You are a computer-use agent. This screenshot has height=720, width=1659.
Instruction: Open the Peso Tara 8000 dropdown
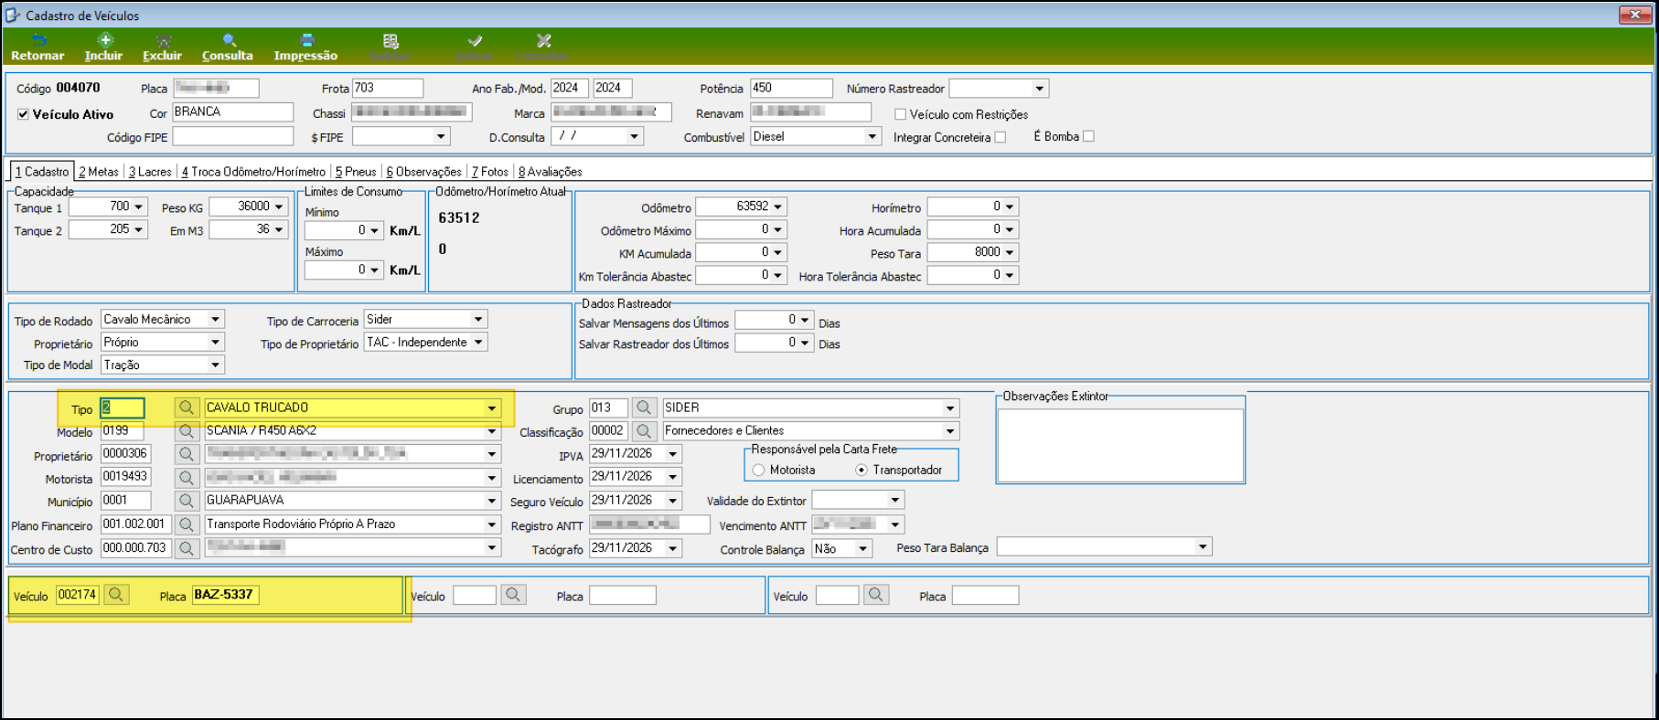click(x=1010, y=252)
